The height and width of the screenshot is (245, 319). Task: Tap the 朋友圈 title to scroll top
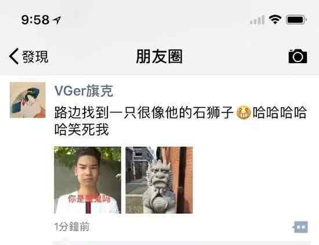pyautogui.click(x=159, y=57)
